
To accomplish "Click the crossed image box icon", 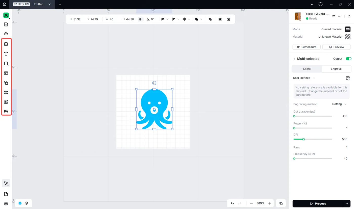I will click(x=228, y=19).
